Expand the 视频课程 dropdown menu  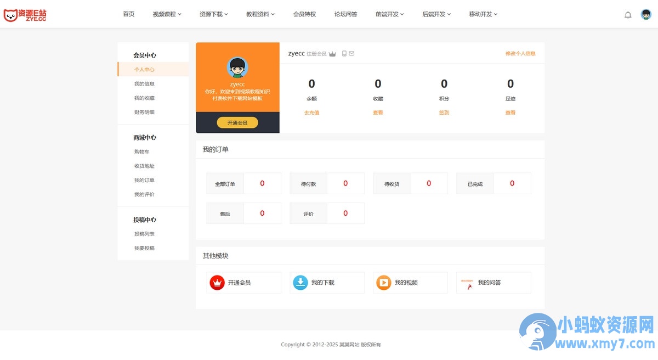click(167, 14)
